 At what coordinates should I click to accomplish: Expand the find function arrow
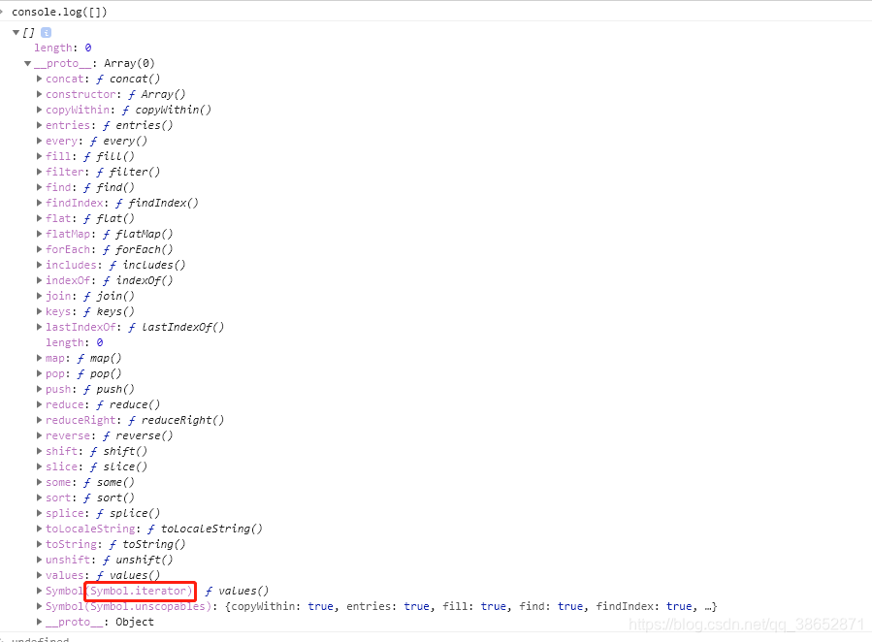pyautogui.click(x=40, y=187)
